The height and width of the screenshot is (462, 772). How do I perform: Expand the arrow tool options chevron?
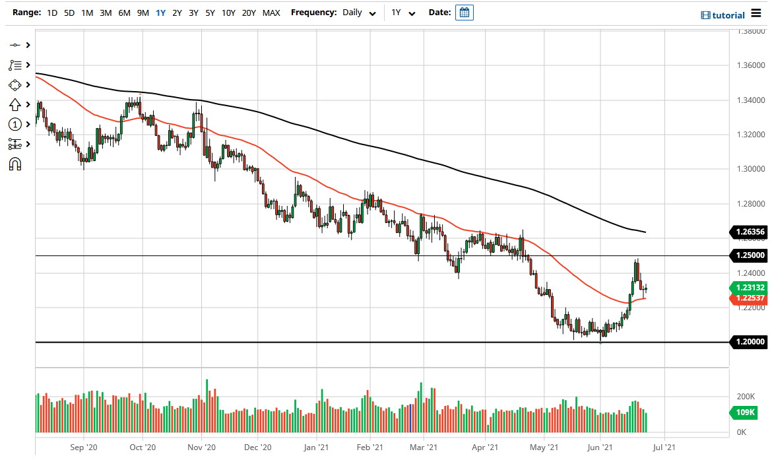[x=28, y=104]
